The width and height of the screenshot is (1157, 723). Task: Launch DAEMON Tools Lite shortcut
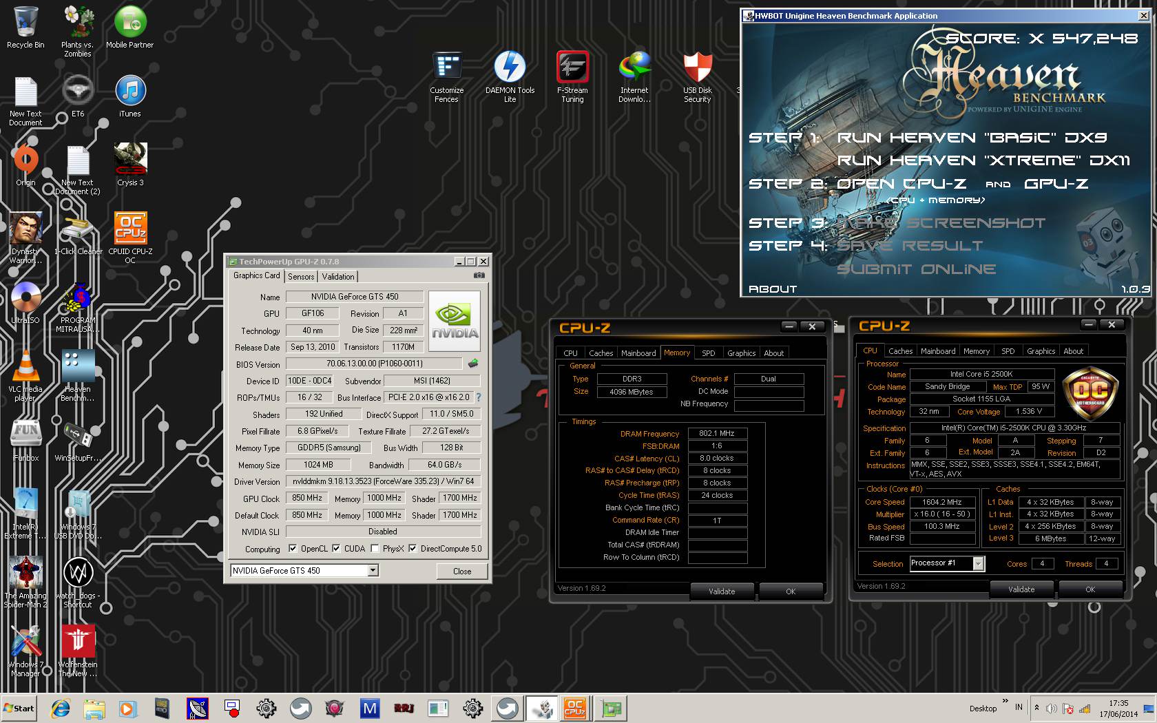510,76
